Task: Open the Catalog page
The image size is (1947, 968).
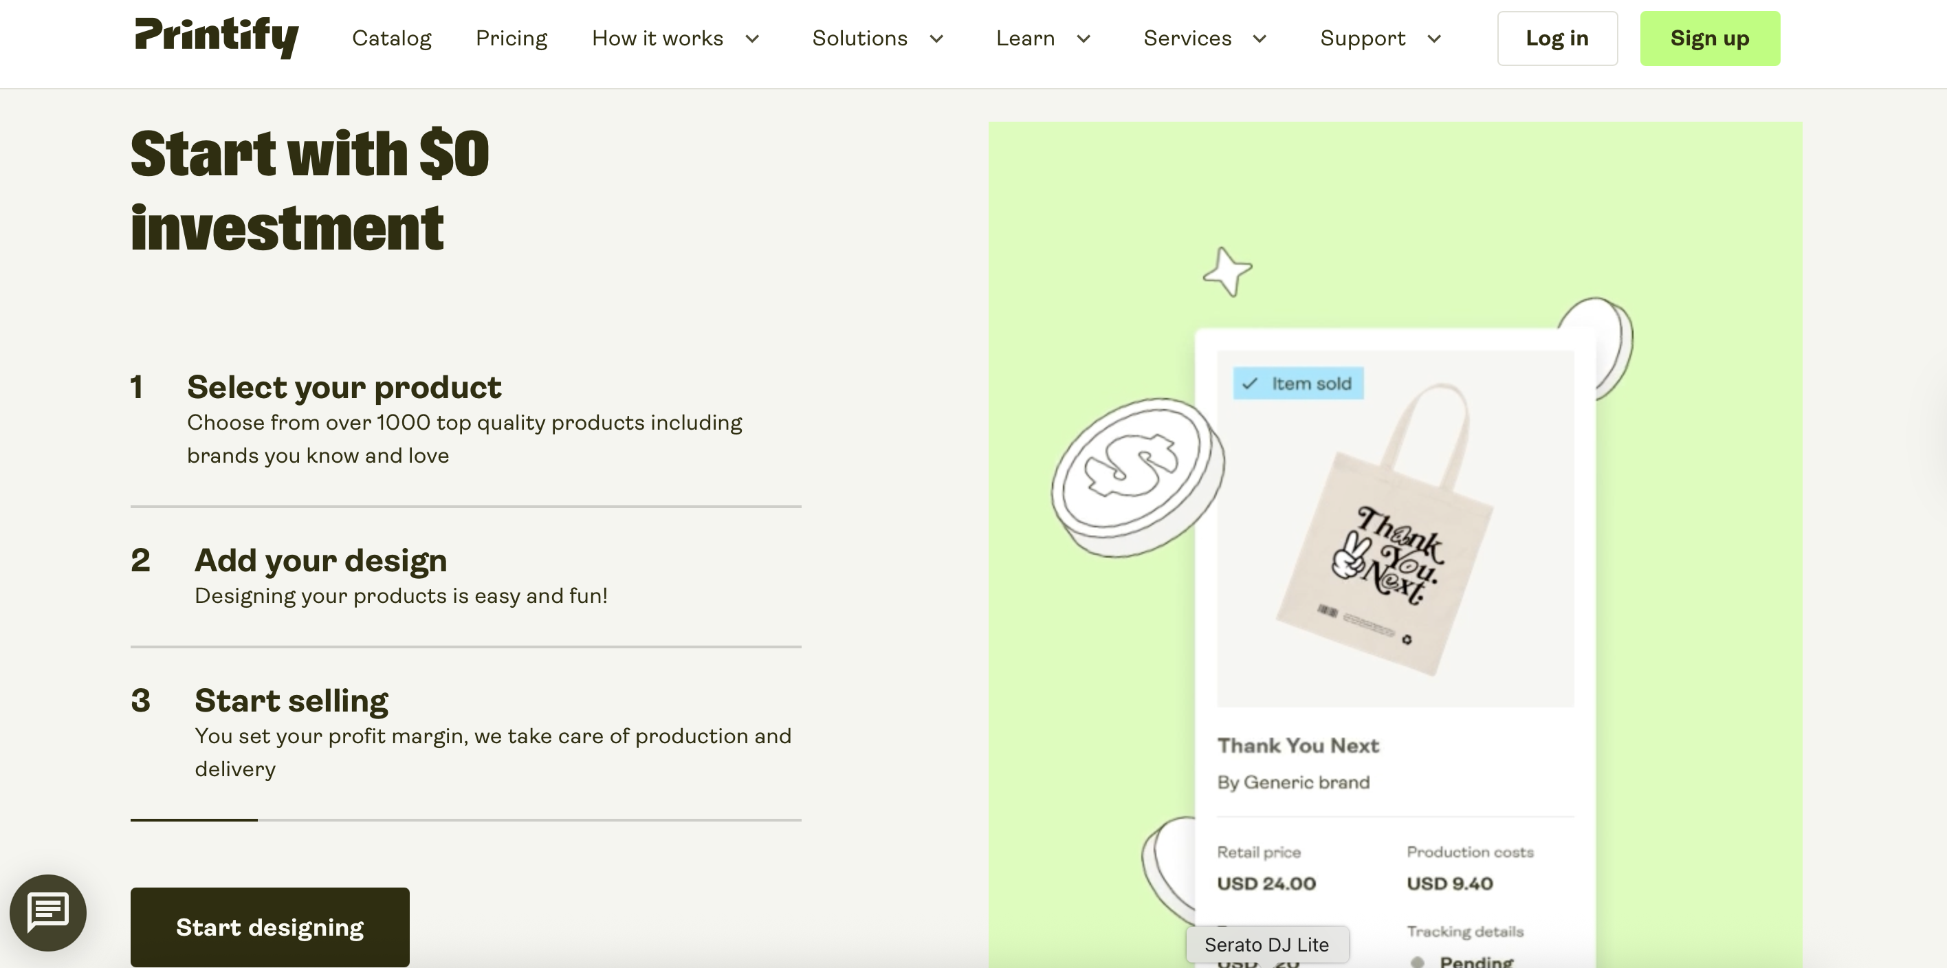Action: point(391,38)
